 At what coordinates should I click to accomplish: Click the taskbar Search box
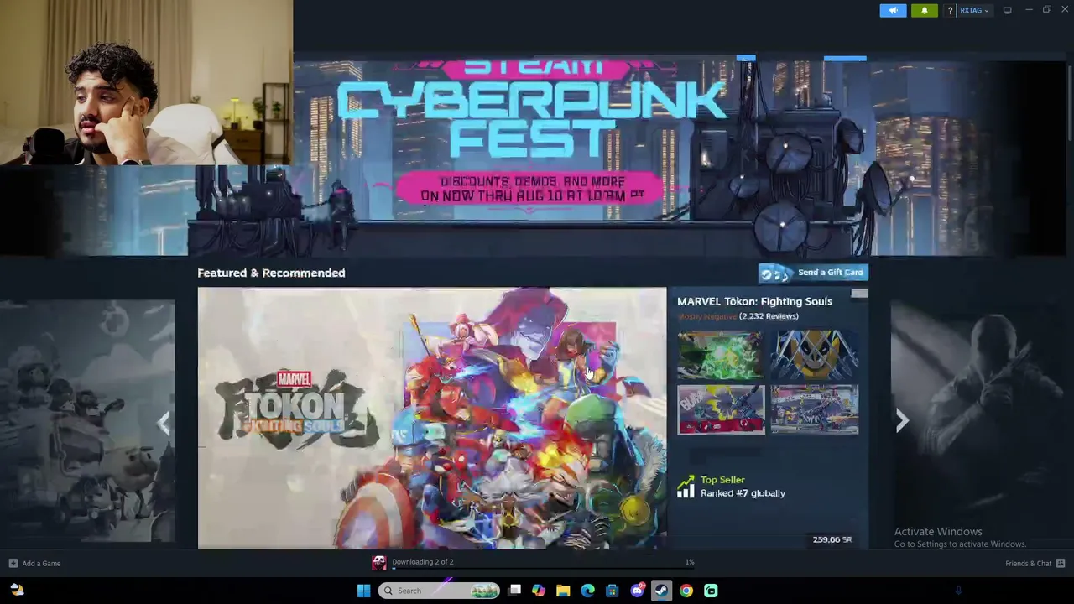pyautogui.click(x=439, y=591)
